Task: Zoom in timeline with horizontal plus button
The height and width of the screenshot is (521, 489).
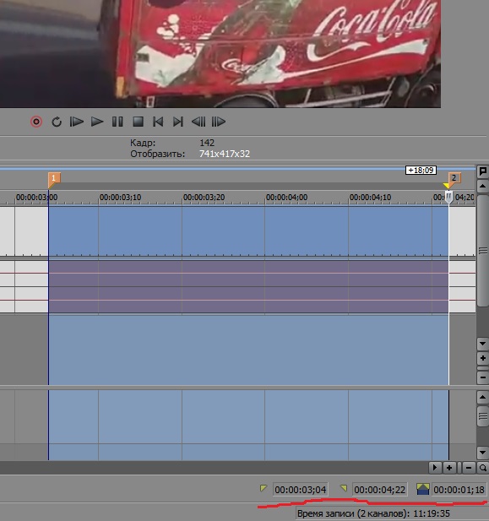Action: pos(449,468)
